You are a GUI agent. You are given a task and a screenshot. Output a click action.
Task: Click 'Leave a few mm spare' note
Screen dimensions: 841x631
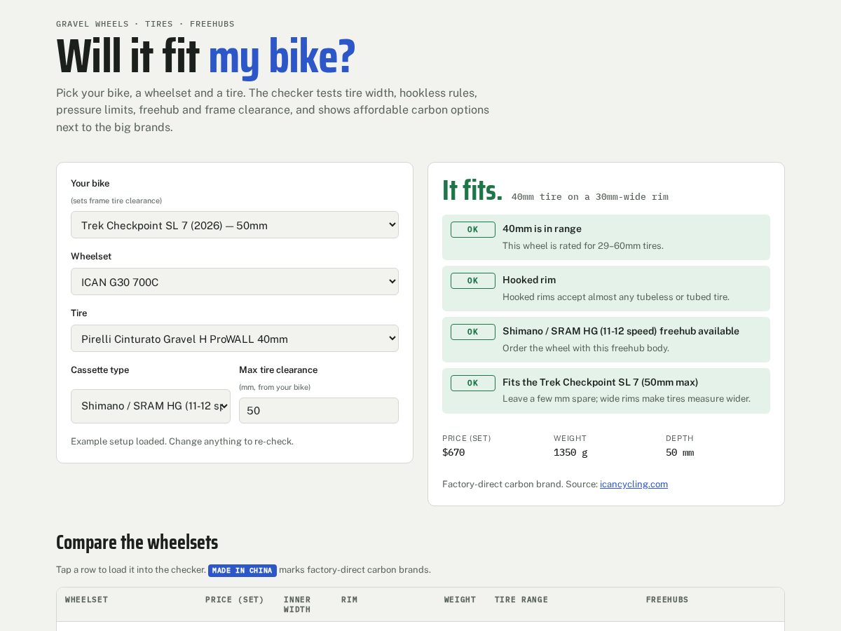[627, 398]
